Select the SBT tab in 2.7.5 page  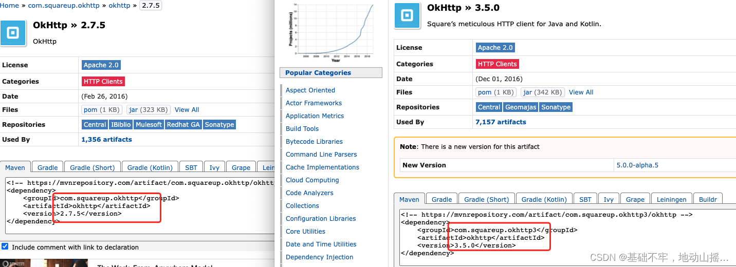pyautogui.click(x=191, y=167)
